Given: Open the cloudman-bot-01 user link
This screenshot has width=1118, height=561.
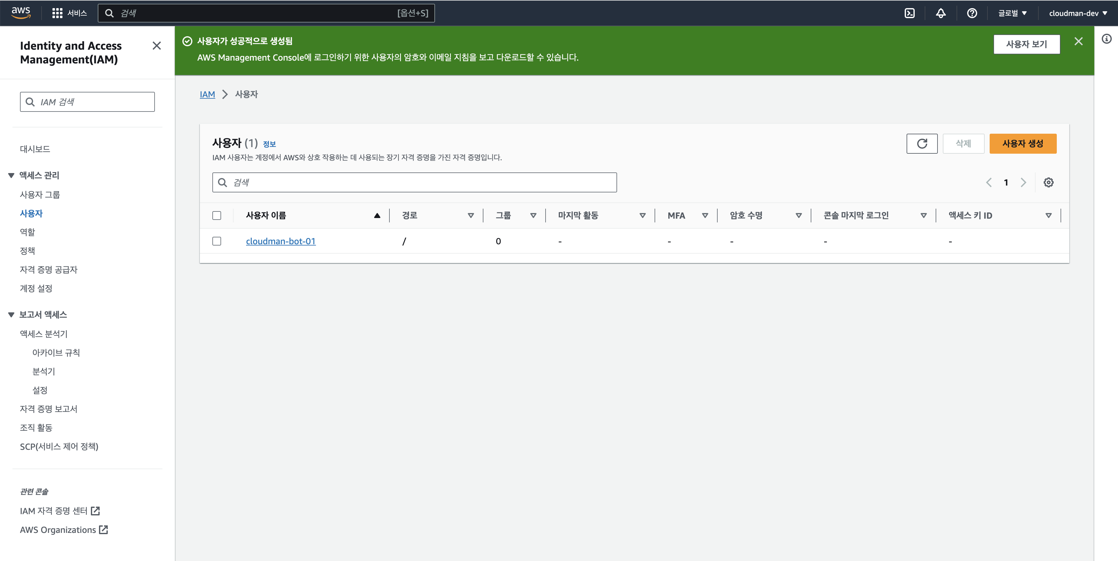Looking at the screenshot, I should click(280, 241).
